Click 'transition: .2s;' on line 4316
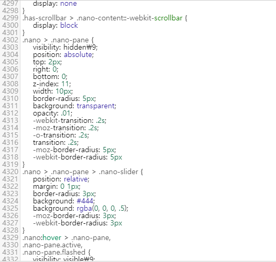This screenshot has width=276, height=262. tap(56, 143)
